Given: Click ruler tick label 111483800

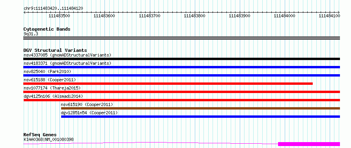Looking at the screenshot, I should pyautogui.click(x=194, y=16).
